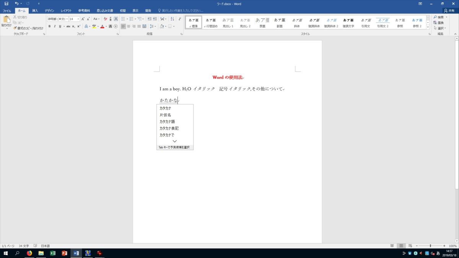
Task: Click the 選択 select button
Action: pos(439,28)
